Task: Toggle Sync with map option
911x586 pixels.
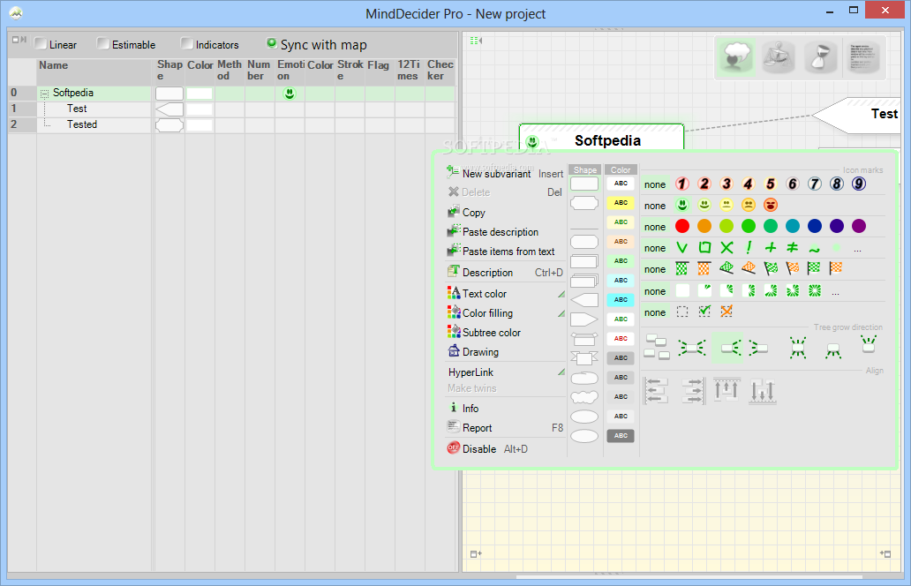Action: coord(271,43)
